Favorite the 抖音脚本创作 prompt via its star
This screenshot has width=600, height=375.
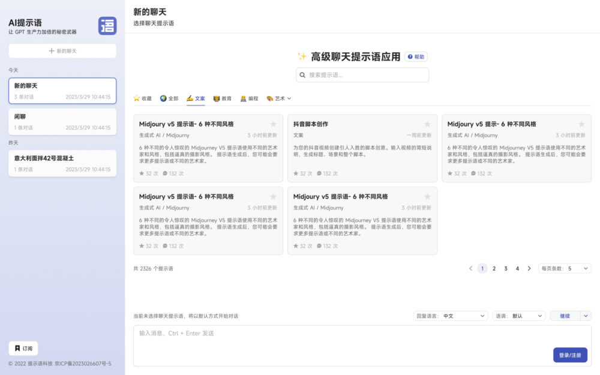[427, 124]
